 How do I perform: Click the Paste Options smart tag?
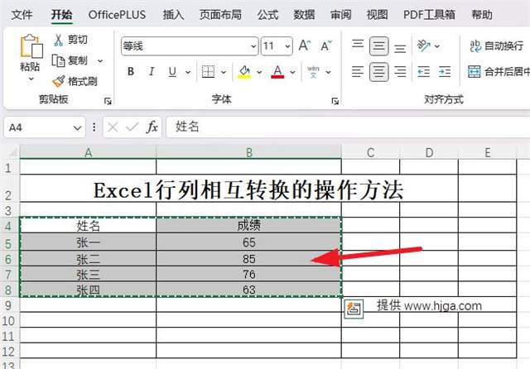tap(354, 309)
